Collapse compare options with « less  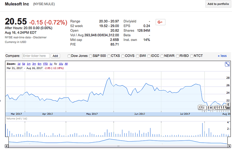pos(222,56)
